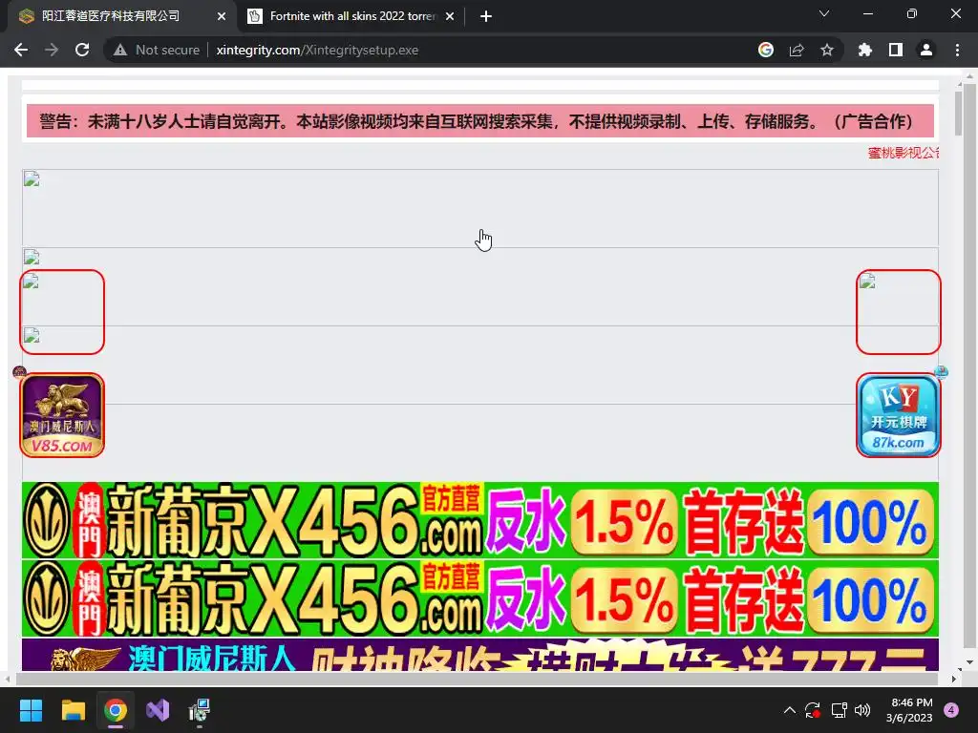Click the purple 澳门威尼斯人 bottom banner
The image size is (978, 733).
(479, 655)
